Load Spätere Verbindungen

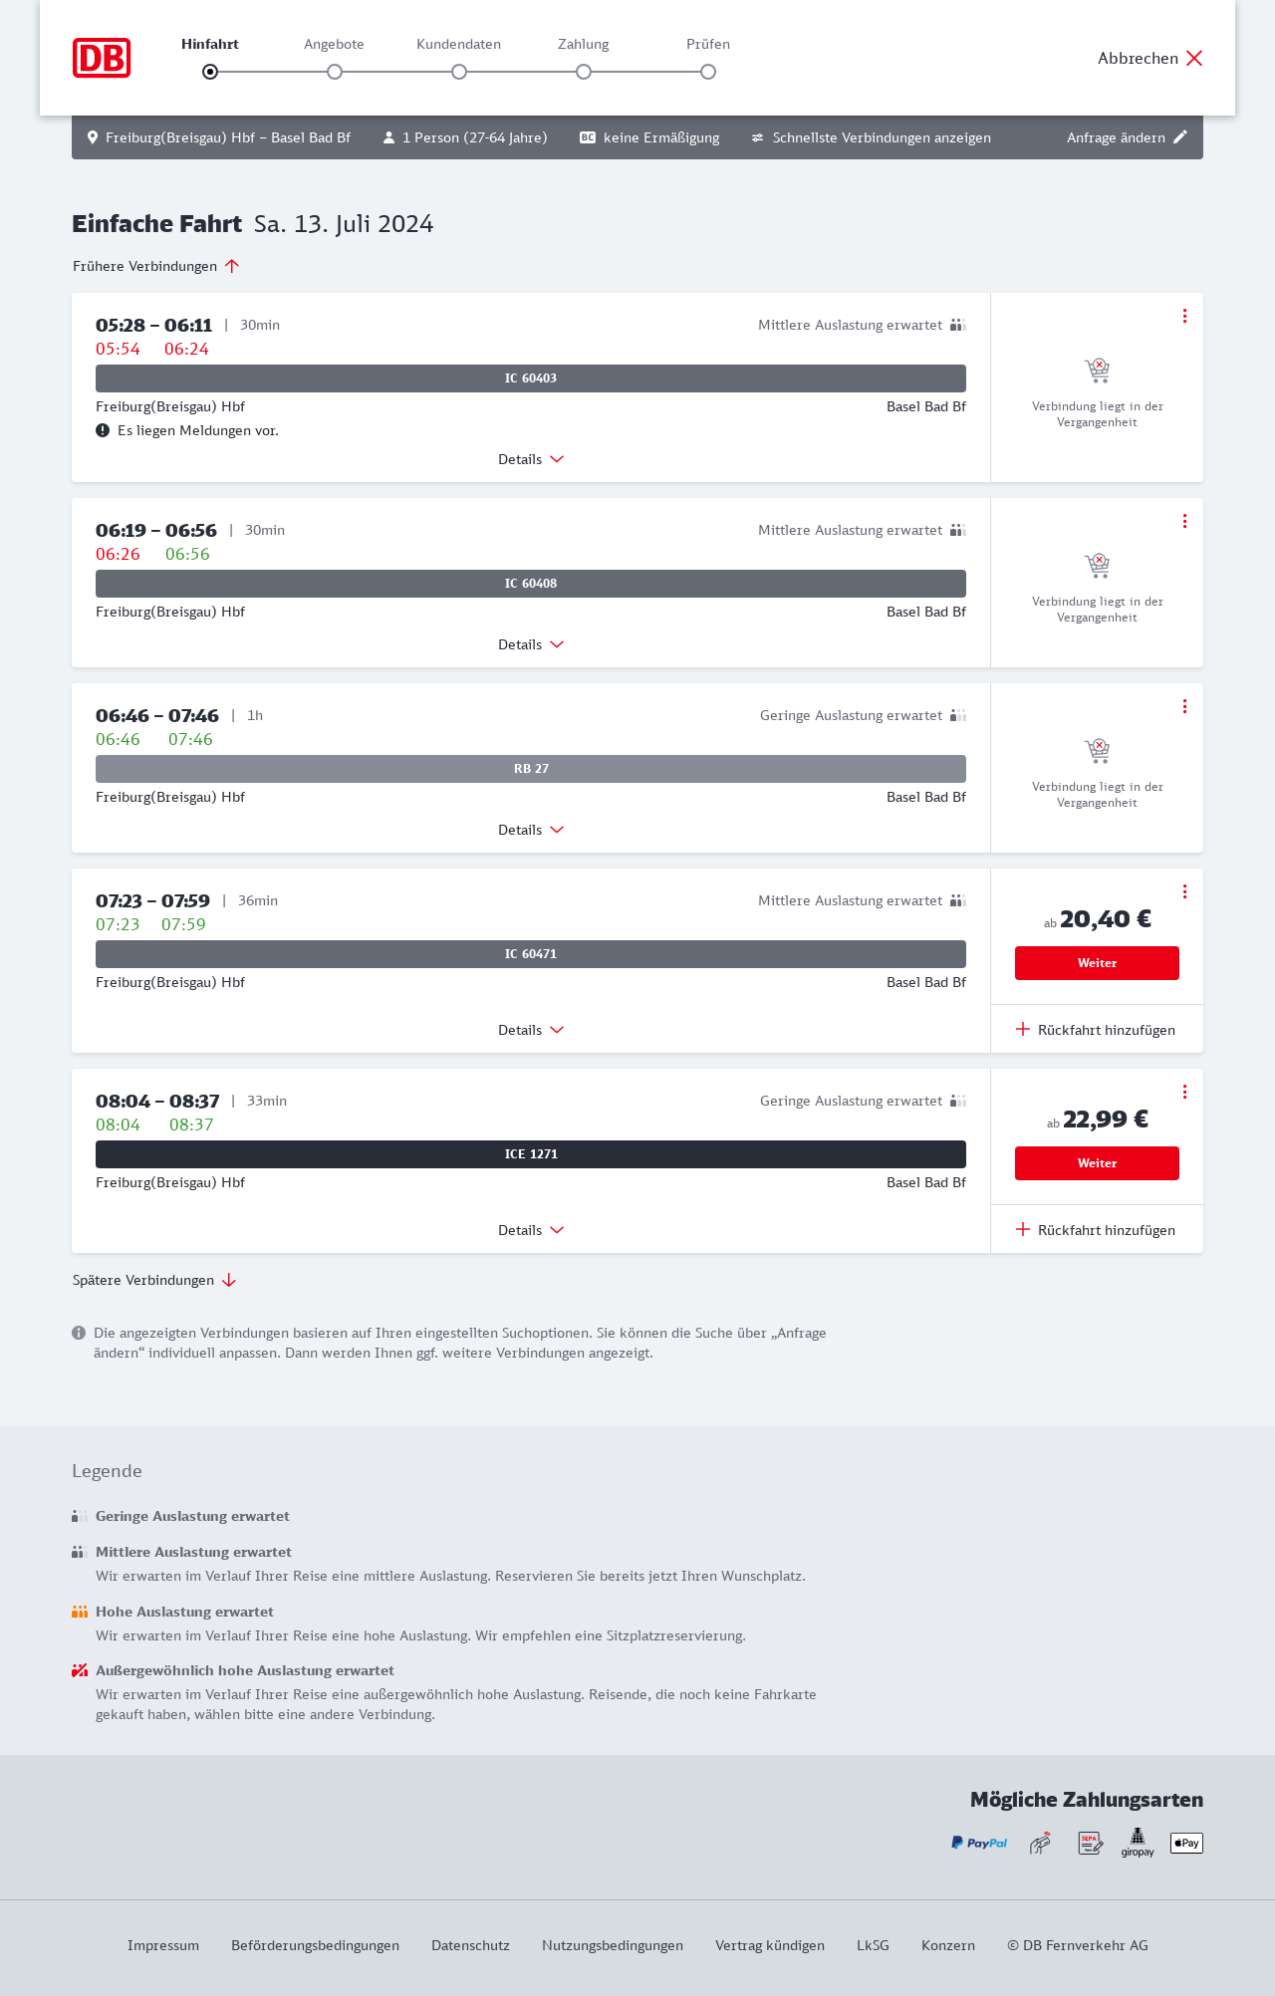(154, 1280)
